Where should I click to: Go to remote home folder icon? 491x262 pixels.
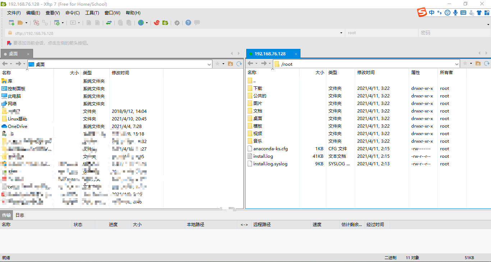pyautogui.click(x=478, y=64)
